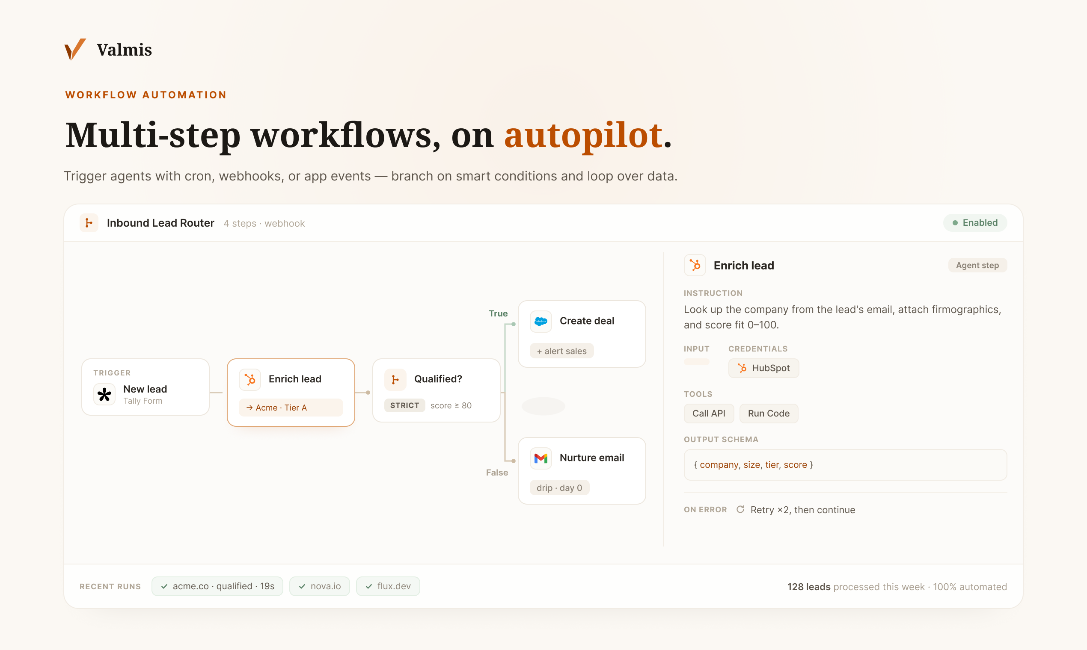Toggle the Enabled status pill
This screenshot has height=650, width=1087.
(x=975, y=223)
